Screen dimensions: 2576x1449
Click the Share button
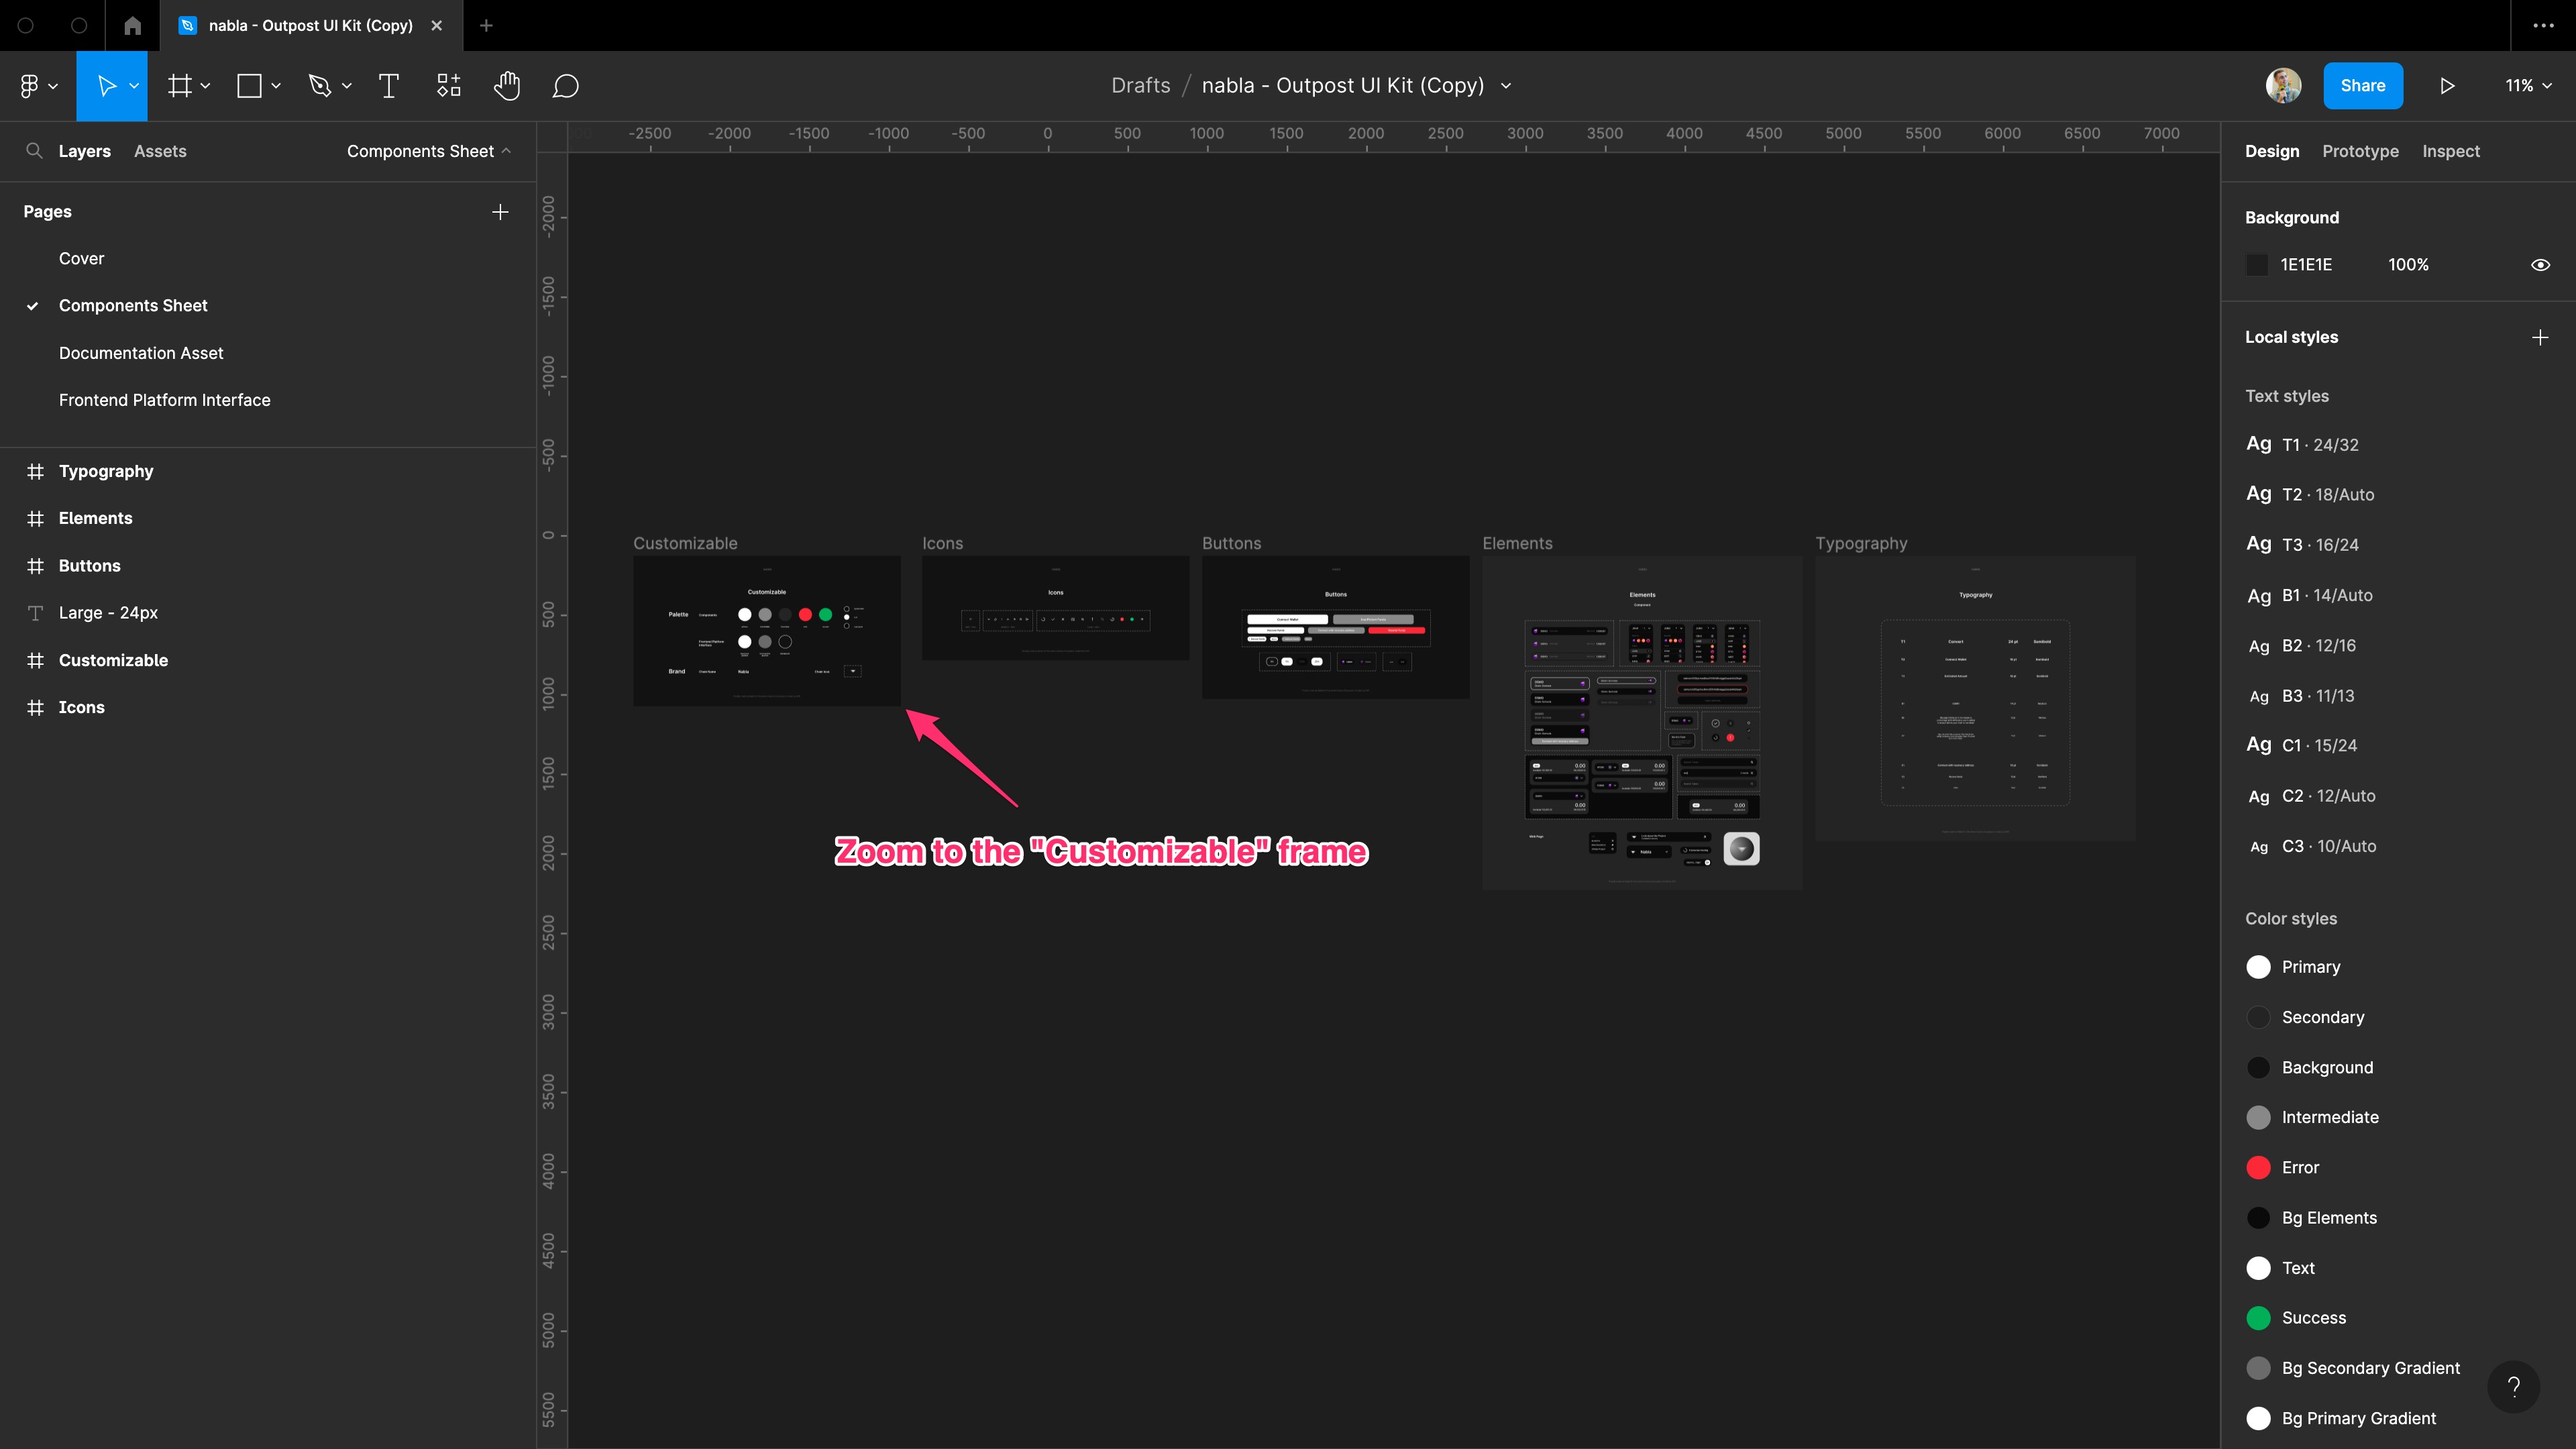tap(2362, 85)
